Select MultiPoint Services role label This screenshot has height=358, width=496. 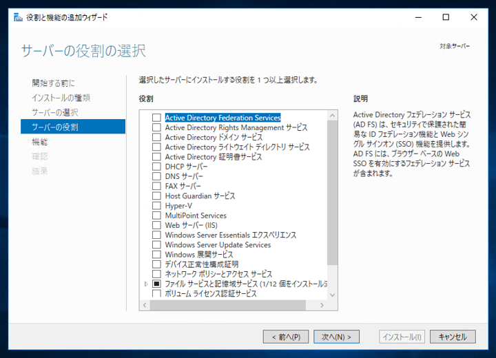pos(196,215)
